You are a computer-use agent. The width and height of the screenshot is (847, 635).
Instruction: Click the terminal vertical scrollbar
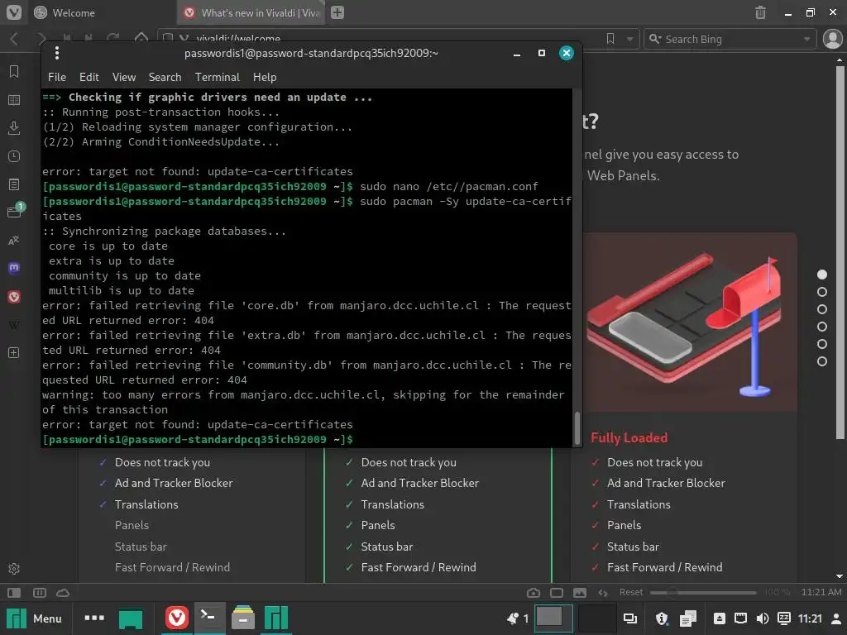click(x=577, y=427)
